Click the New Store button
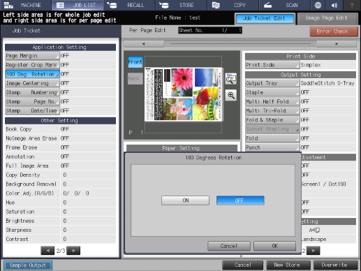The height and width of the screenshot is (271, 361). (x=288, y=265)
